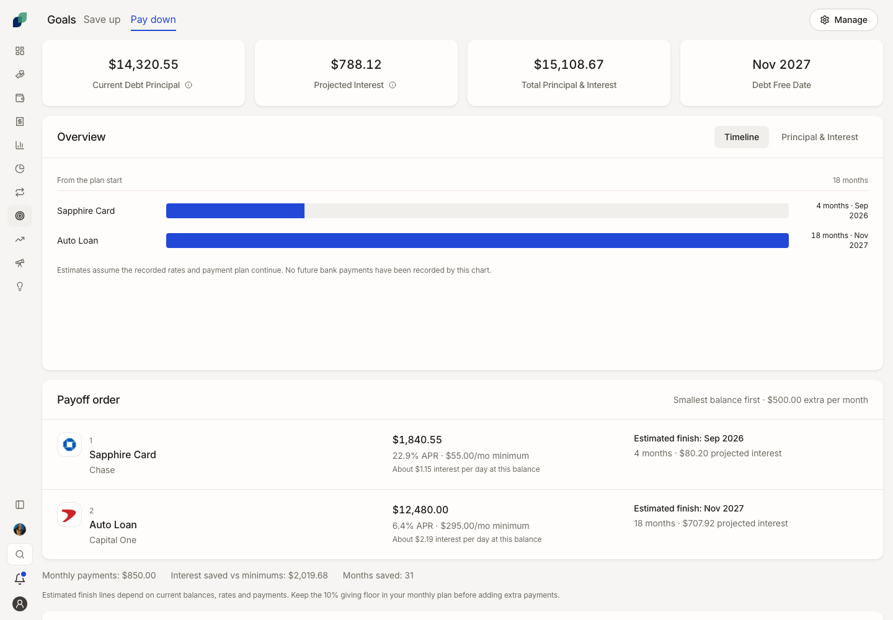Open the hand-holding giving icon in sidebar
893x620 pixels.
click(20, 74)
